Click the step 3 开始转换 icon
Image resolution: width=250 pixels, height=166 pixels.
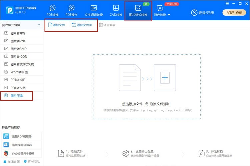(201, 153)
